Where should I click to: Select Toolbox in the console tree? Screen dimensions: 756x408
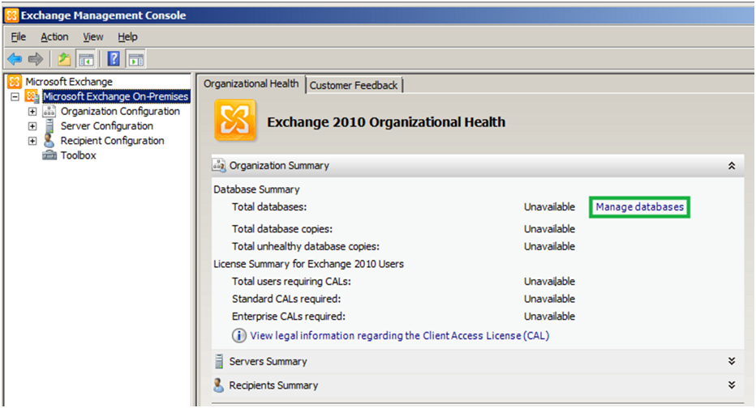click(78, 155)
